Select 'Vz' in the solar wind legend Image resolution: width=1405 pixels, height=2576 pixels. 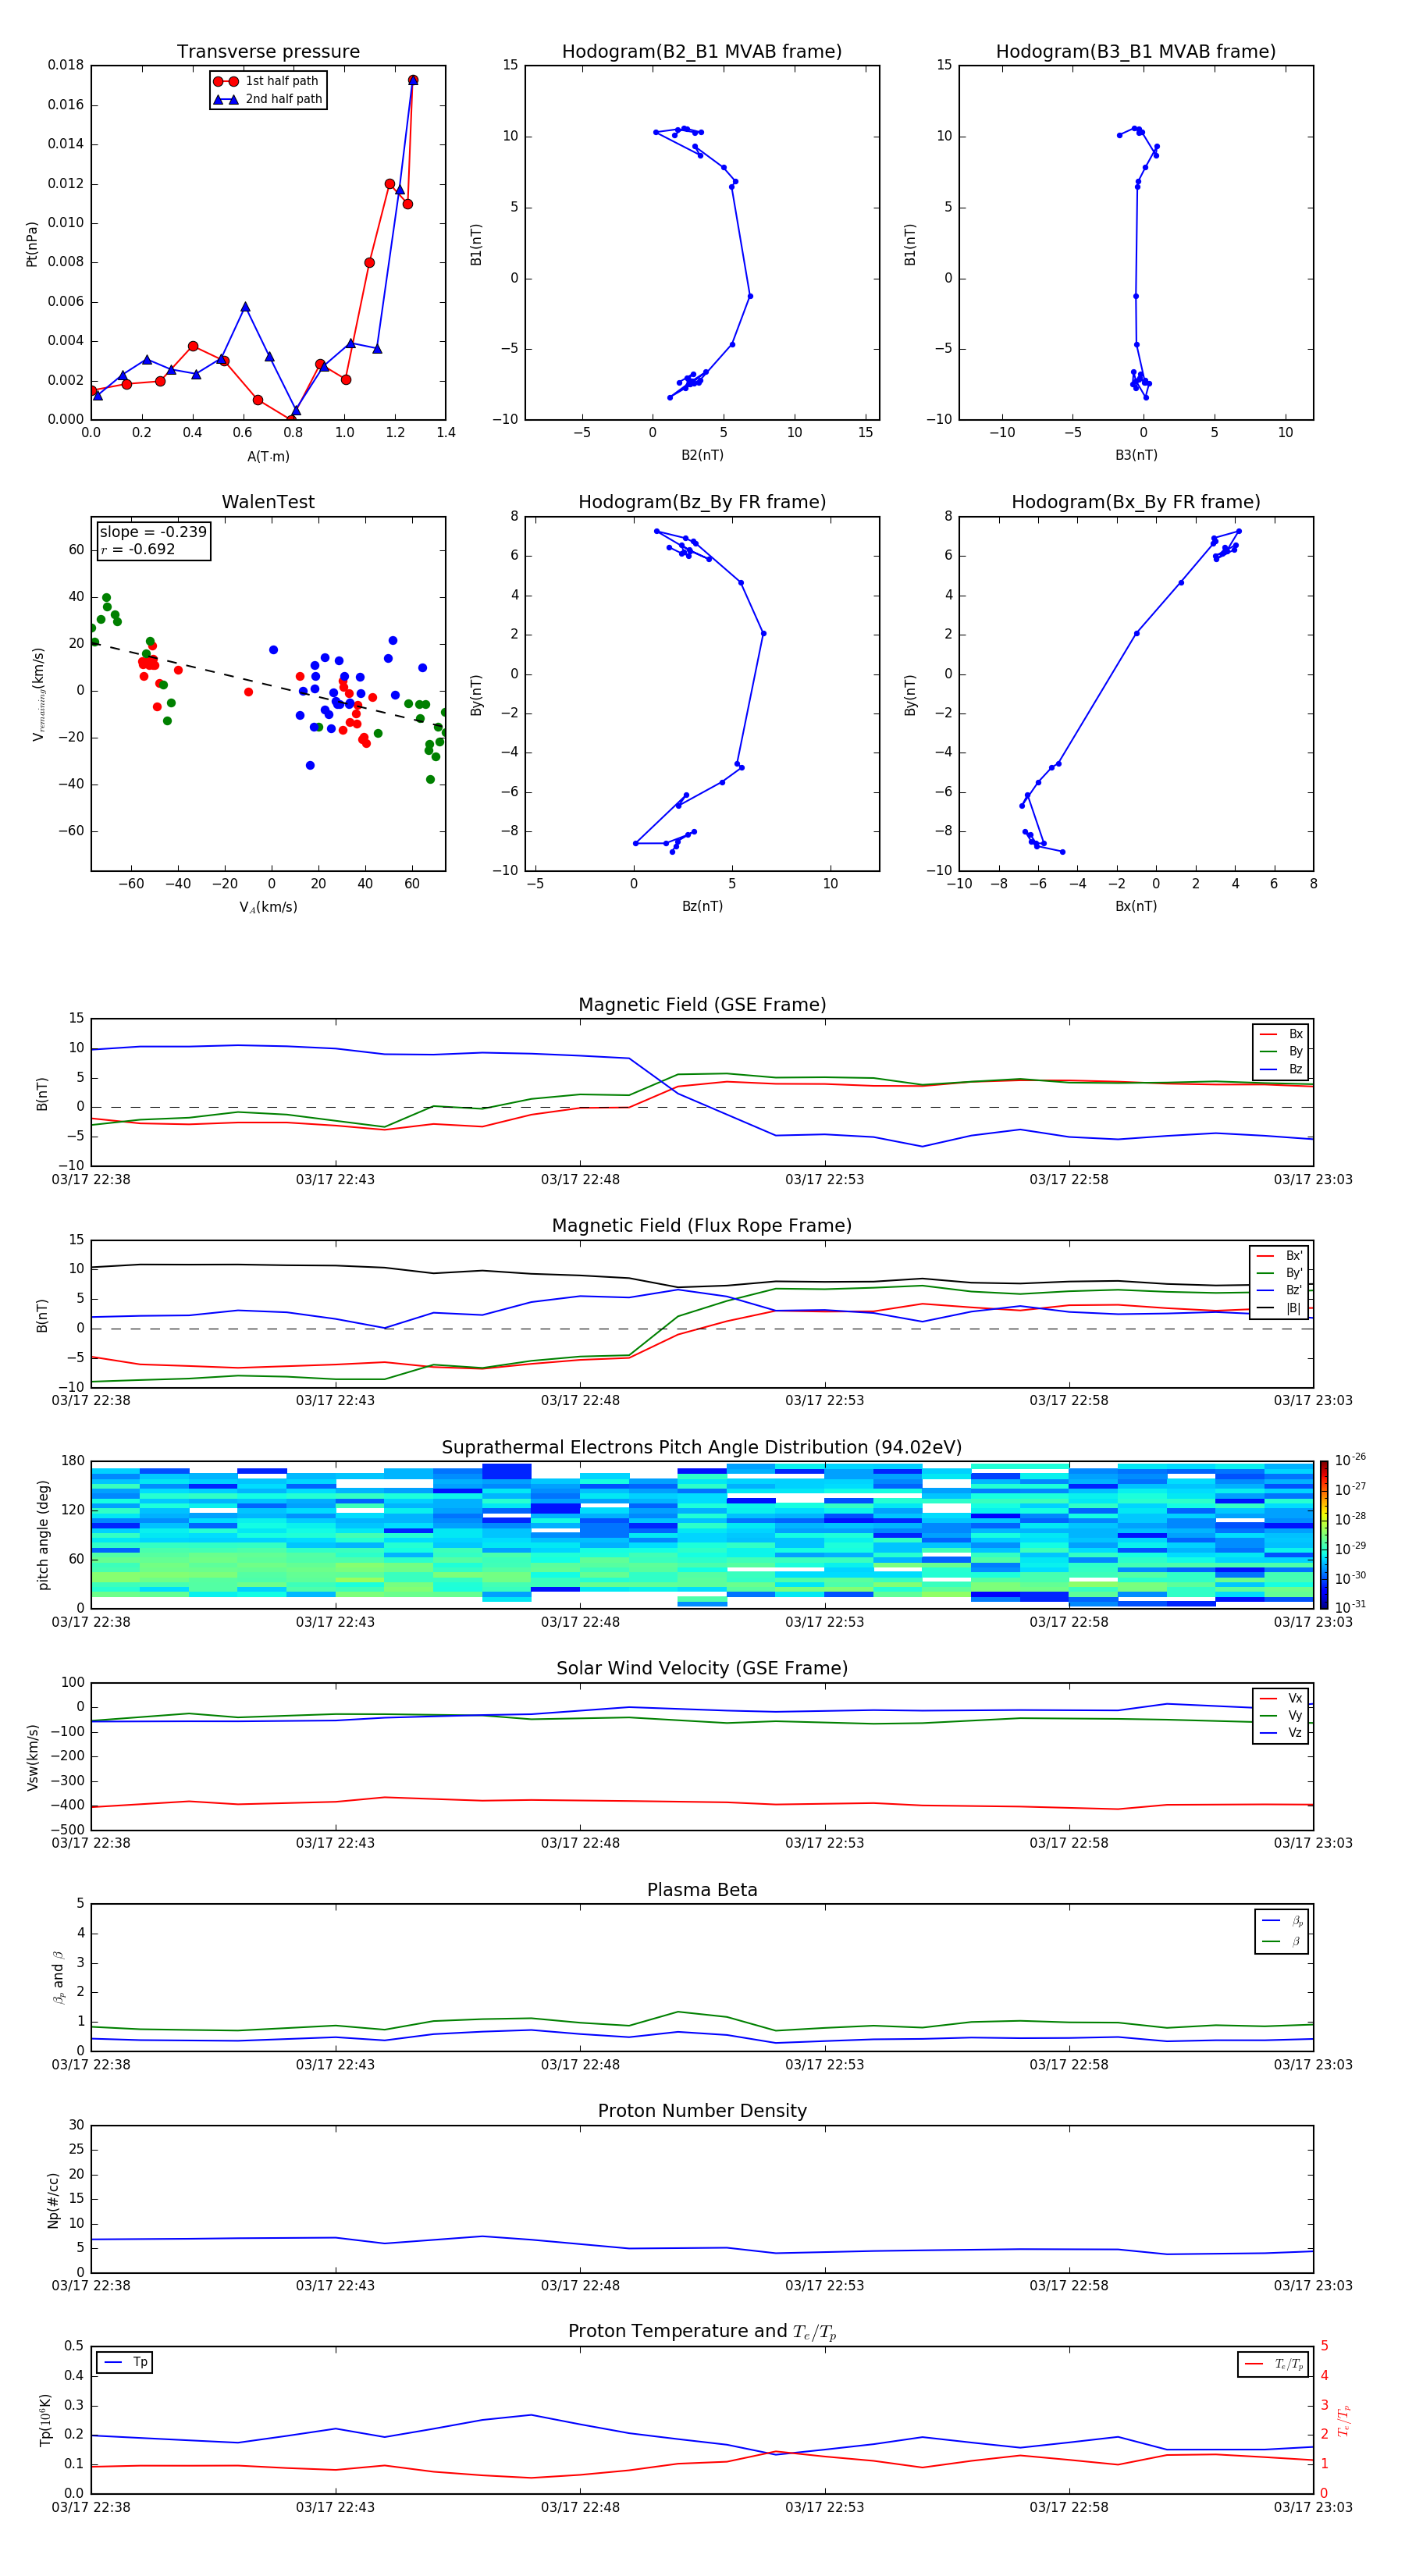[x=1281, y=1733]
